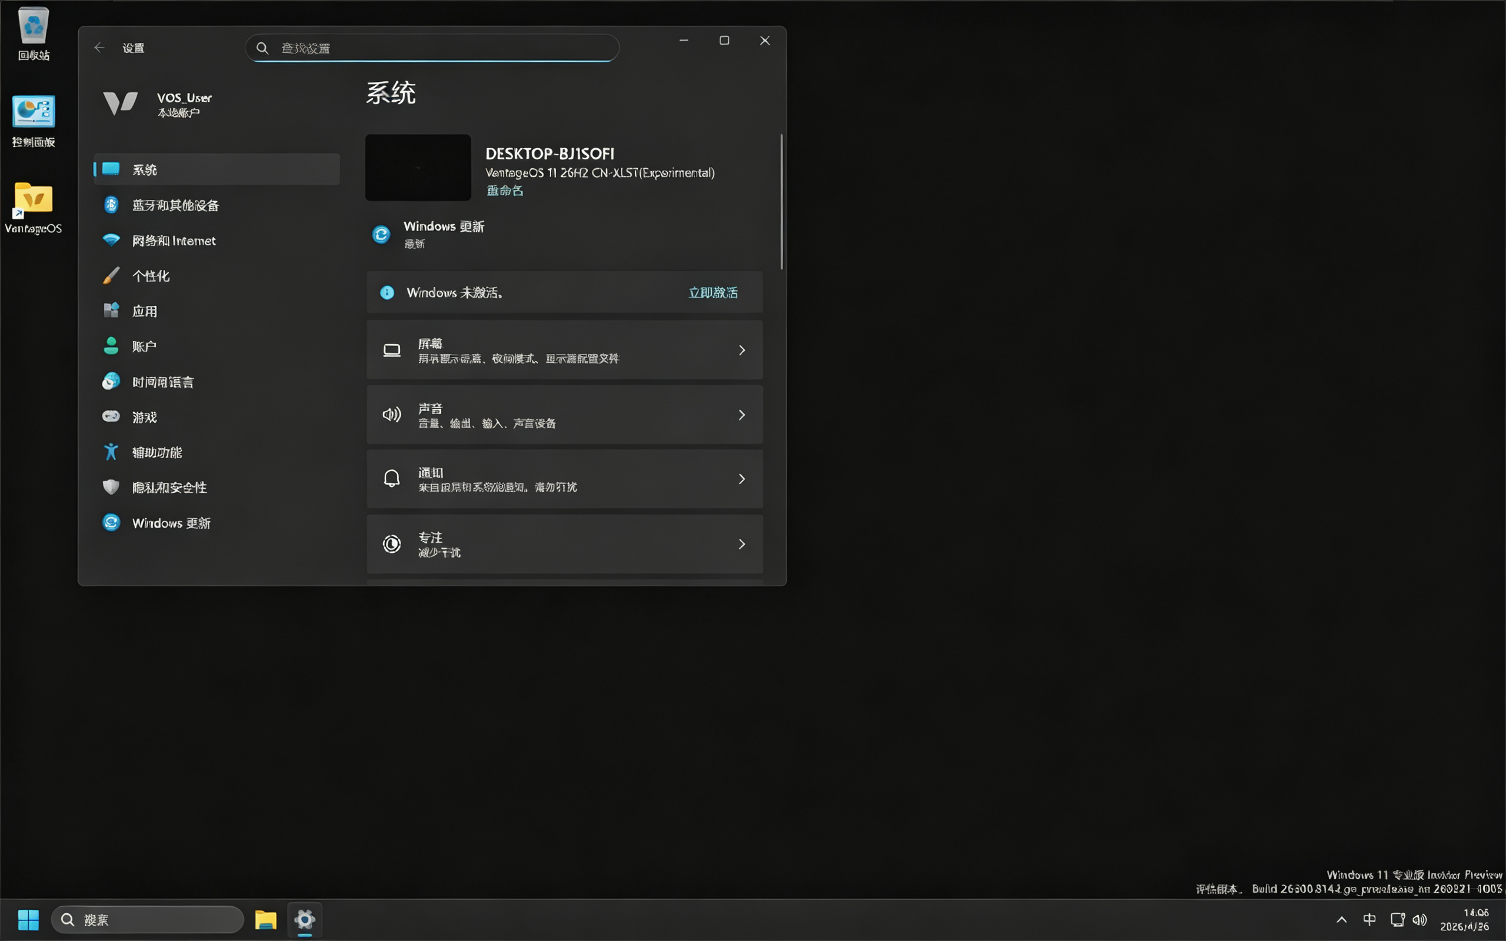Open 蓝牙和其他设备 via its Bluetooth icon

pos(111,205)
